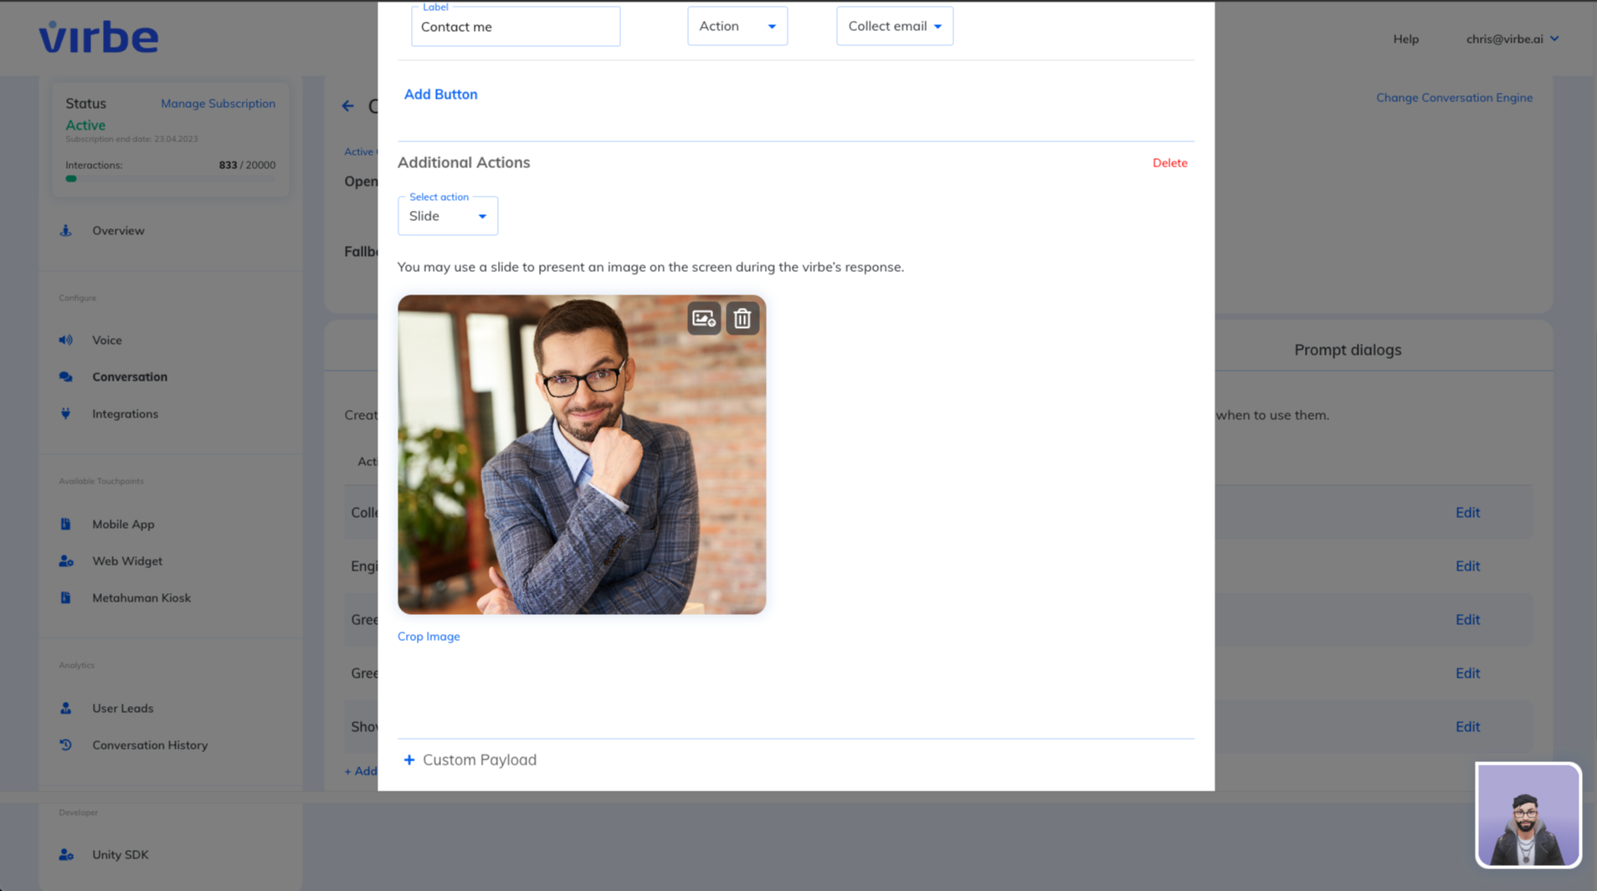Viewport: 1597px width, 891px height.
Task: Click the Add Button link
Action: tap(440, 95)
